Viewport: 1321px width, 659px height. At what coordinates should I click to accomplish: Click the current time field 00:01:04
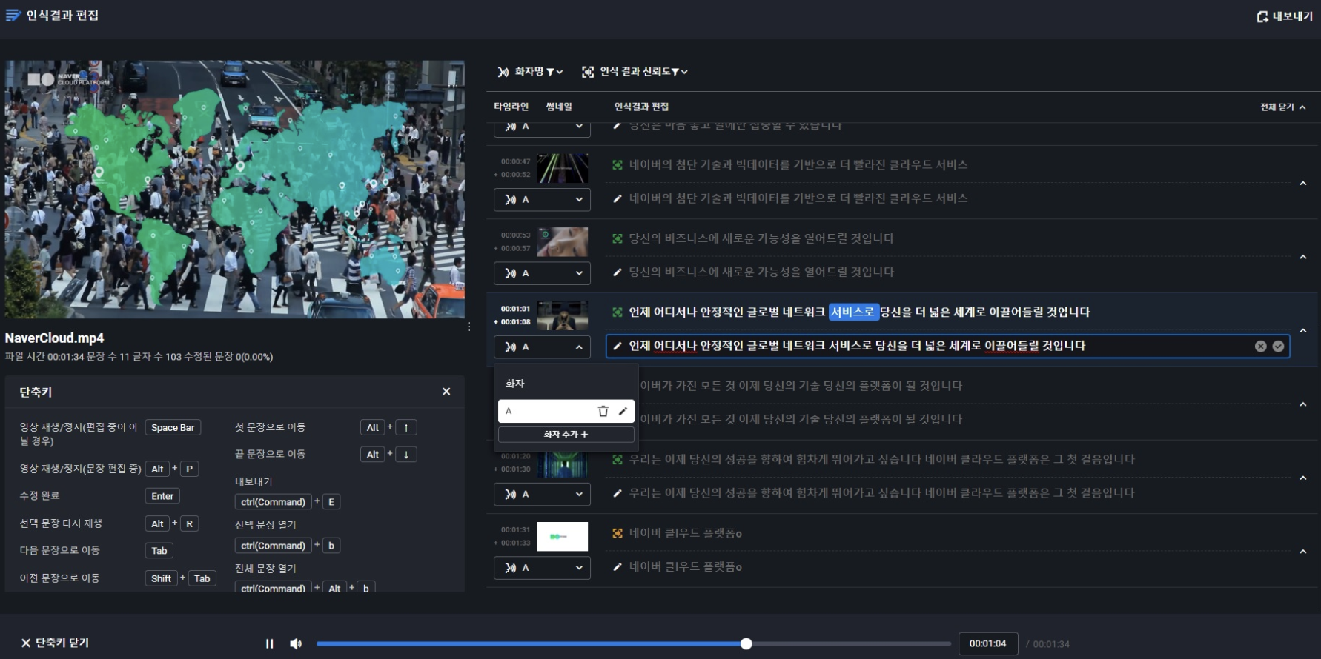click(988, 643)
